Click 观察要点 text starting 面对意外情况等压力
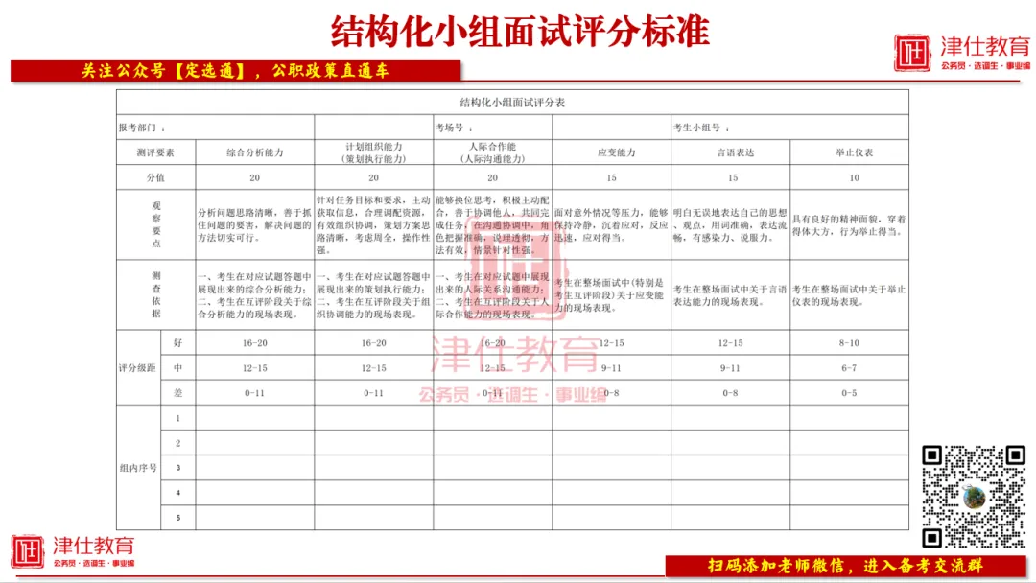This screenshot has width=1036, height=583. point(611,225)
